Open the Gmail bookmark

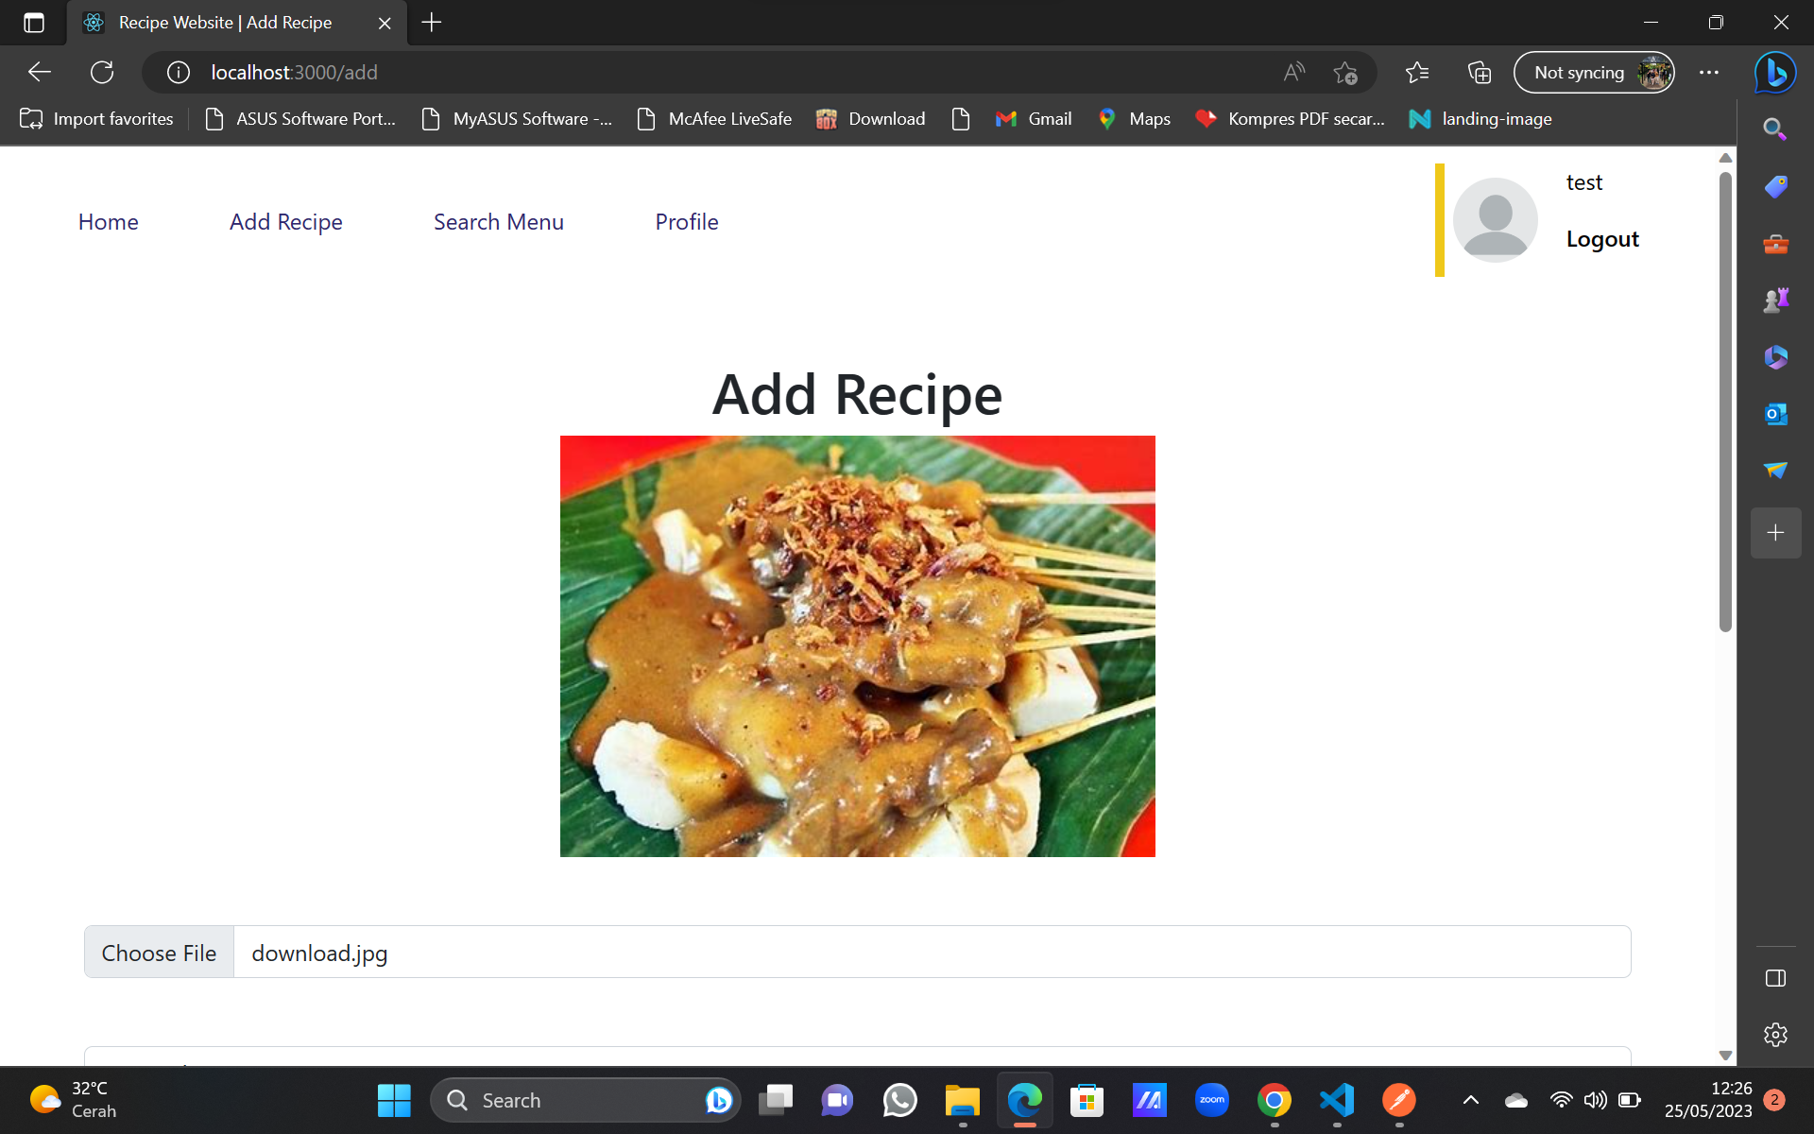pos(1034,118)
